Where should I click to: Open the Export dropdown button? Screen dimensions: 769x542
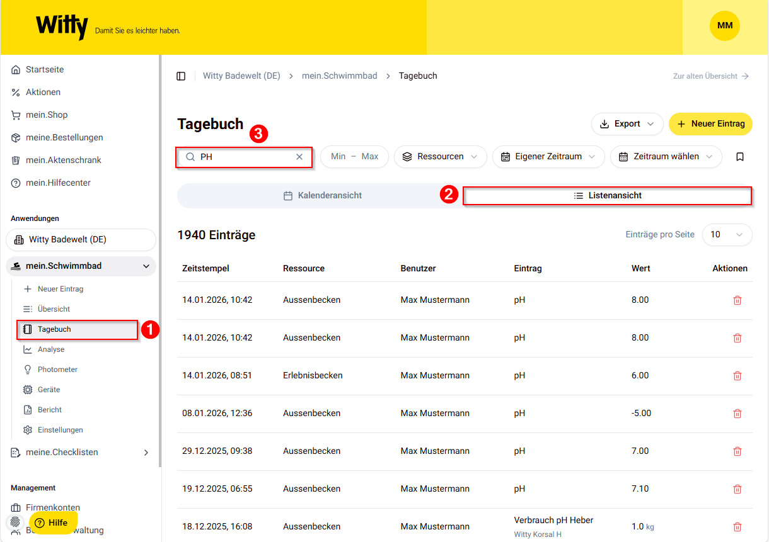pyautogui.click(x=627, y=124)
